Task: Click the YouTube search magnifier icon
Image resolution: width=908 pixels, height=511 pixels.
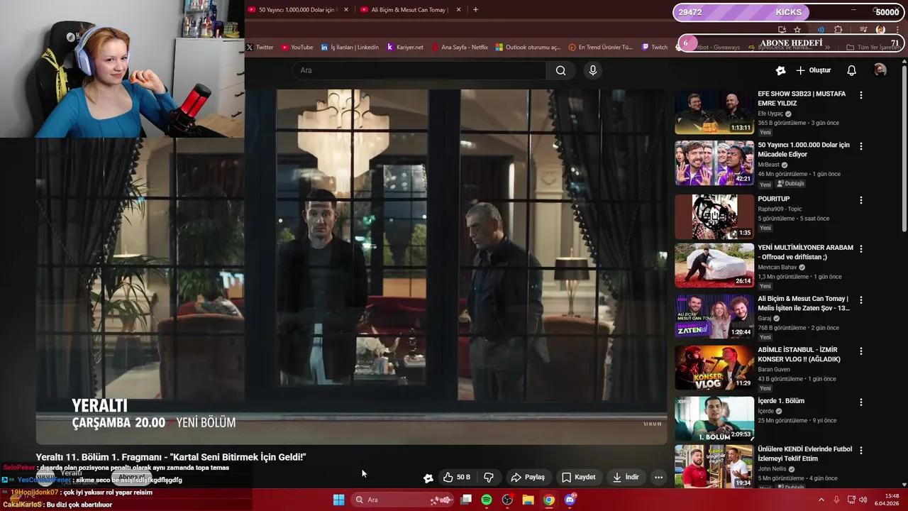Action: 560,70
